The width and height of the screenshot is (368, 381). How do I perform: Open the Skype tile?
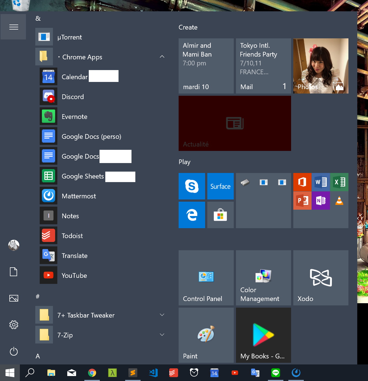[x=192, y=186]
